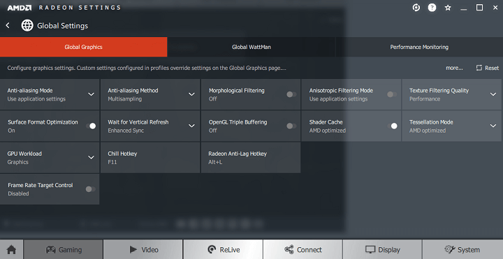
Task: Enable Frame Rate Target Control switch
Action: (x=90, y=189)
